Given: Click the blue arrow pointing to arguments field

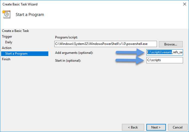Looking at the screenshot, I should coord(130,52).
